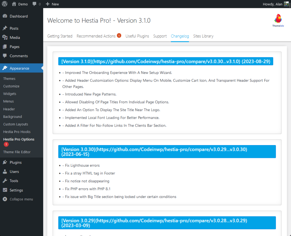Click the Dashboard gauge icon
This screenshot has height=236, width=291.
tap(5, 16)
